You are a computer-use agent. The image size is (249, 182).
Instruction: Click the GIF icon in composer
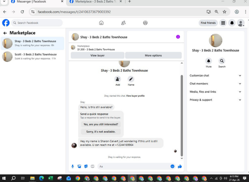click(x=93, y=166)
